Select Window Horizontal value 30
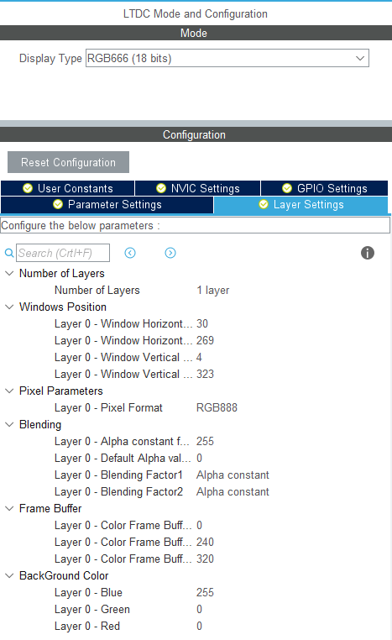Viewport: 392px width, 640px height. pyautogui.click(x=202, y=323)
